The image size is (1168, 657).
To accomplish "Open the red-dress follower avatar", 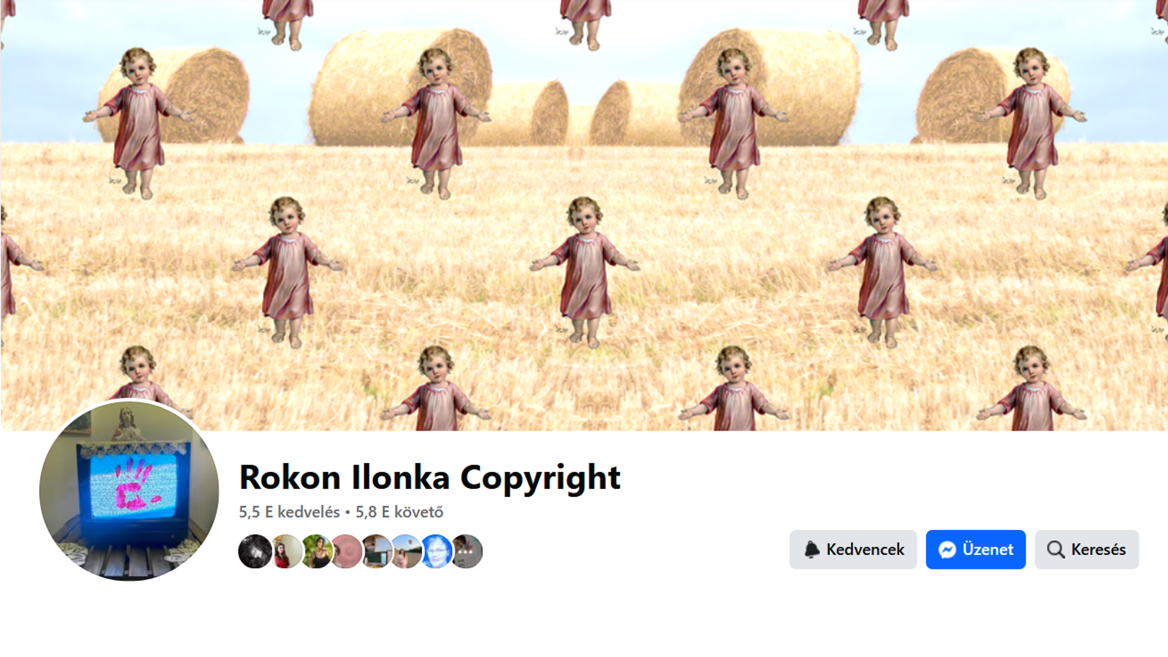I will click(x=286, y=551).
